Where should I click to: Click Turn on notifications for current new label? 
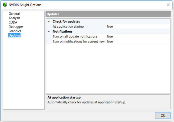(x=79, y=41)
